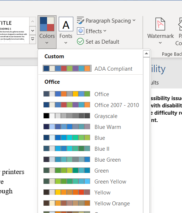Select the Grayscale theme entry
This screenshot has height=213, width=182.
click(x=106, y=116)
